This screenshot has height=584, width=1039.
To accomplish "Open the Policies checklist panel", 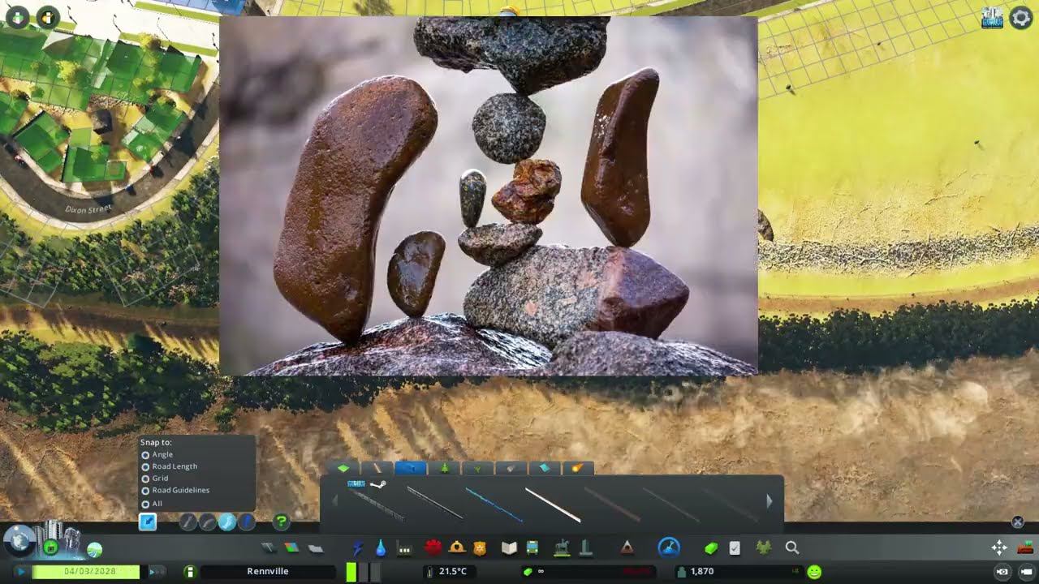I will (x=735, y=548).
